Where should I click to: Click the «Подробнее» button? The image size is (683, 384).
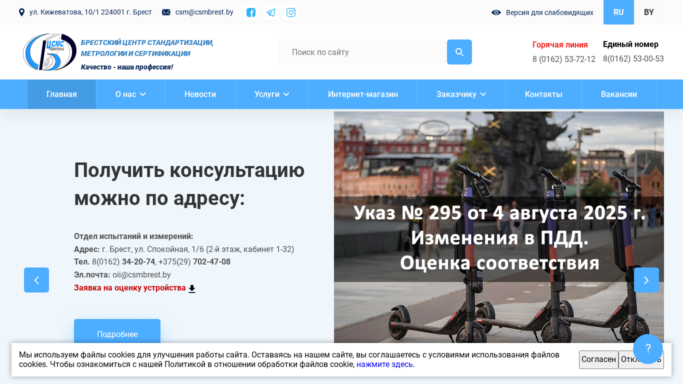pos(117,333)
